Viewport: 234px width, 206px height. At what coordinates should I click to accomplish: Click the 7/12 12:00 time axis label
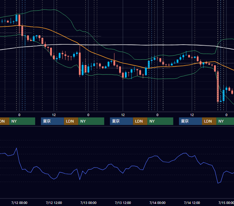pos(54,203)
